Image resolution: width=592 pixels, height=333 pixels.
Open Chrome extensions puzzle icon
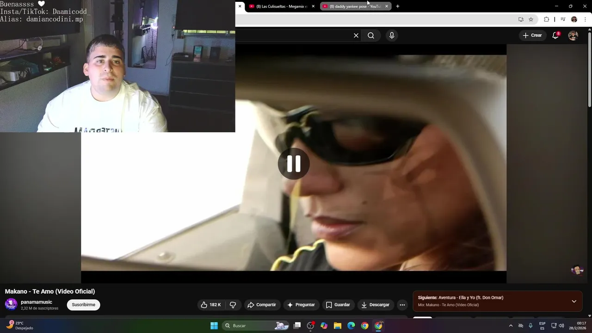pos(546,19)
